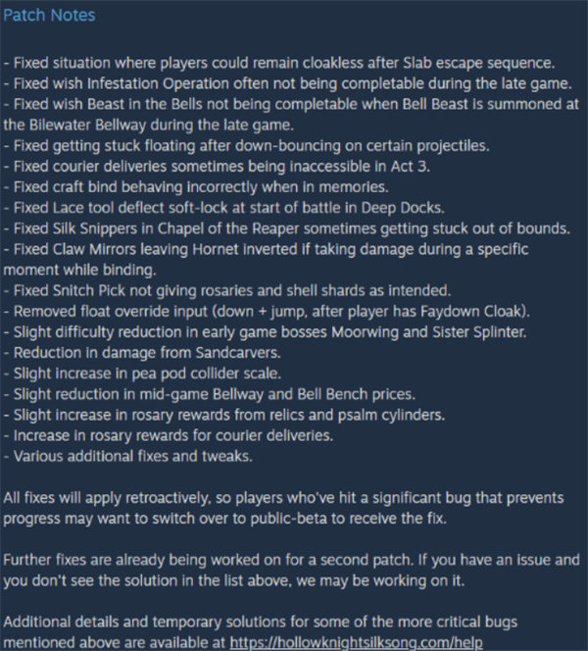The image size is (588, 651).
Task: Click the Sandcarvers damage reduction line
Action: pos(147,351)
